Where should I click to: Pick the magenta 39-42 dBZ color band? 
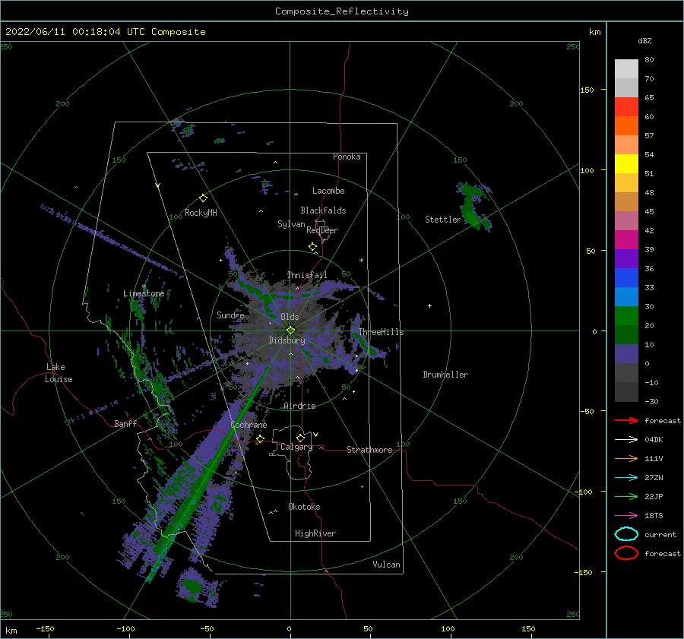pos(626,240)
